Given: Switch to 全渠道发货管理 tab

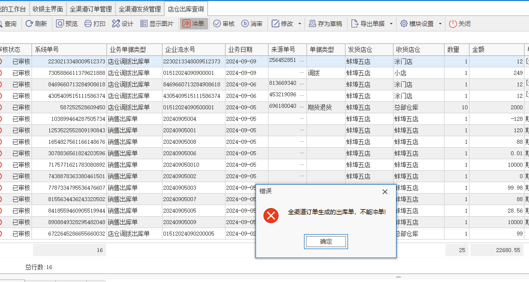Looking at the screenshot, I should (139, 9).
